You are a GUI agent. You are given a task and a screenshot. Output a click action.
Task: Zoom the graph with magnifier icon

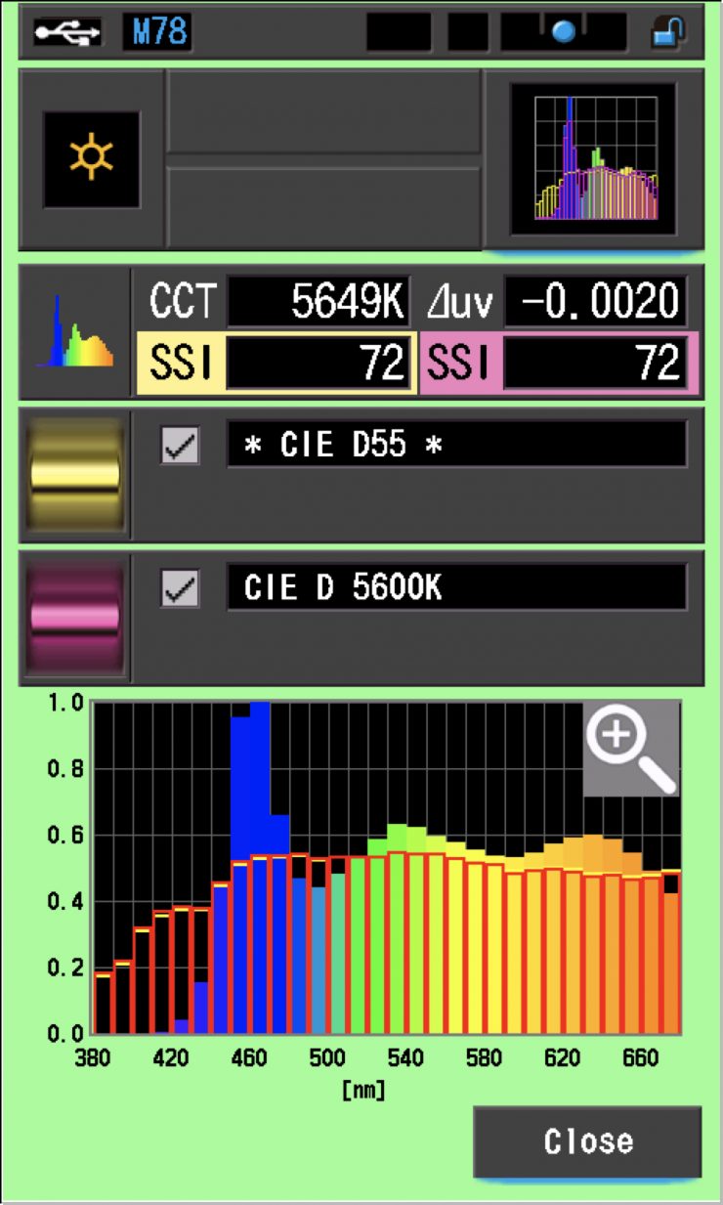click(x=631, y=749)
